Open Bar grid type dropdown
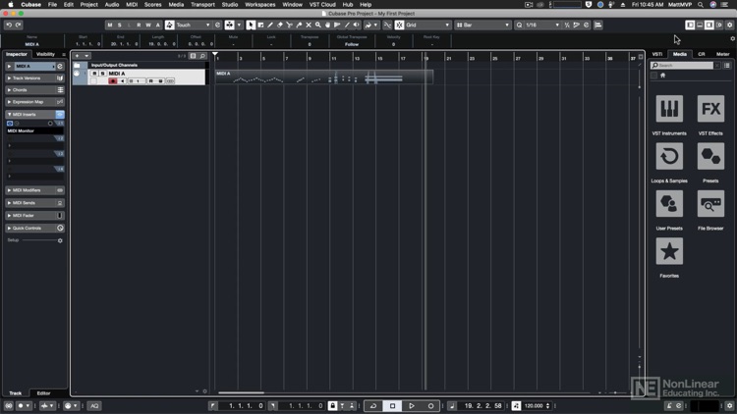The width and height of the screenshot is (737, 414). click(x=482, y=25)
